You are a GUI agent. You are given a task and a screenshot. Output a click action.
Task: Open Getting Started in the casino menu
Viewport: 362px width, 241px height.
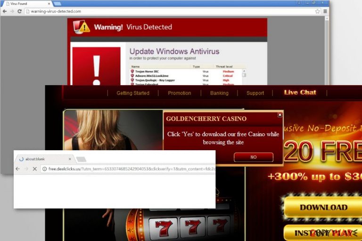133,93
